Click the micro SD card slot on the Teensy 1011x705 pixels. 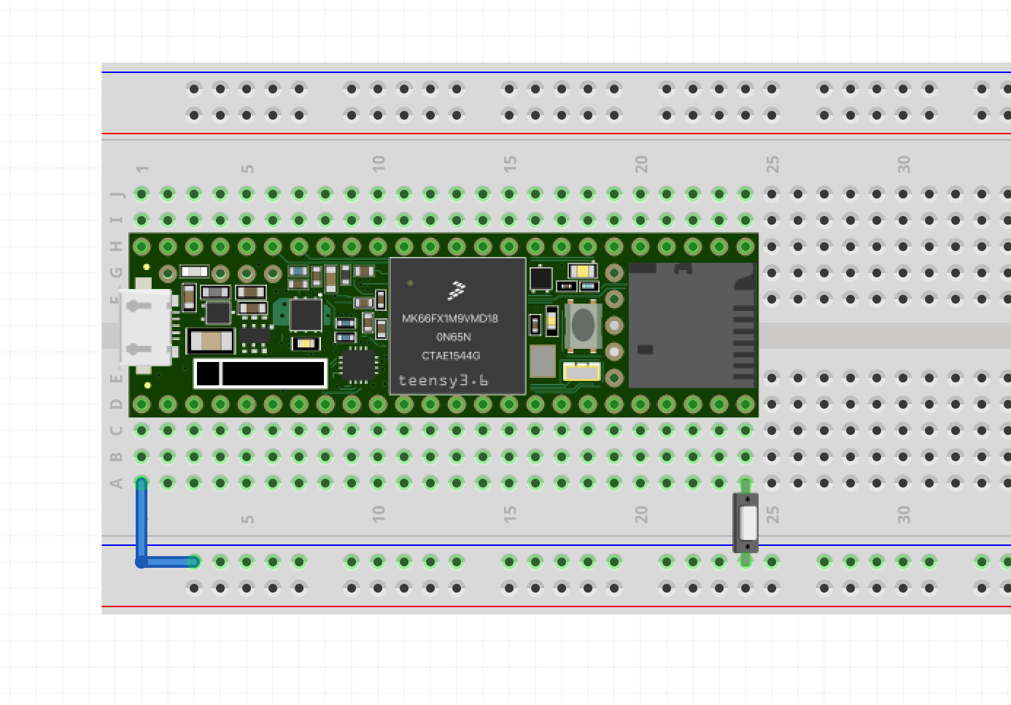pyautogui.click(x=692, y=325)
